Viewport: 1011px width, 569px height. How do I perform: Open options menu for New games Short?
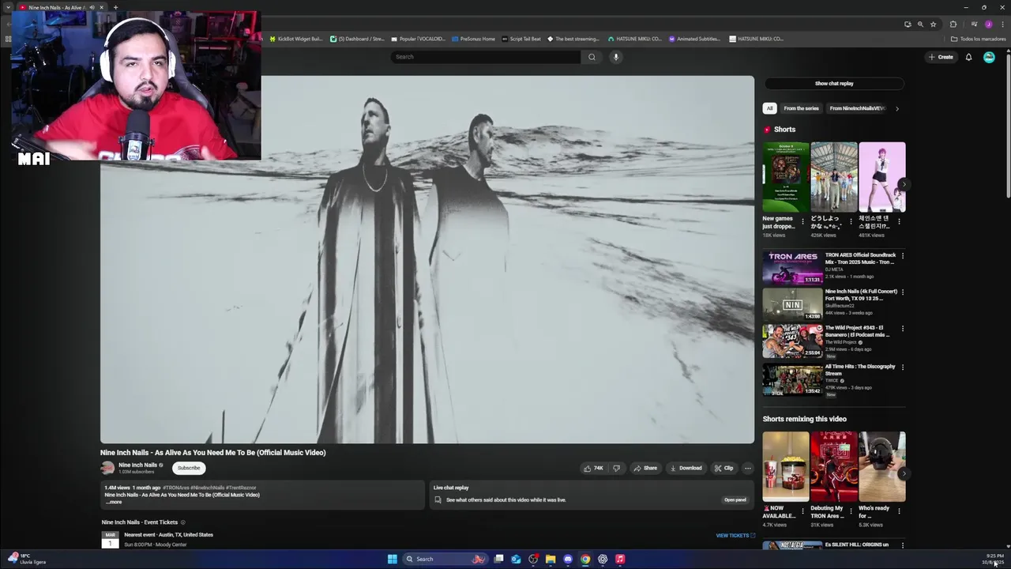tap(803, 222)
